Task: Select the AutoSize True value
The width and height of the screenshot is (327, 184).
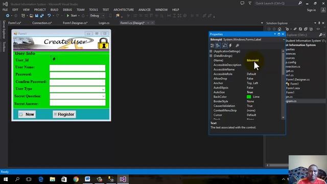Action: pos(250,92)
